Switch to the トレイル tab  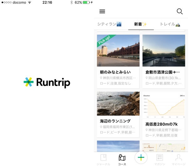tap(170, 24)
